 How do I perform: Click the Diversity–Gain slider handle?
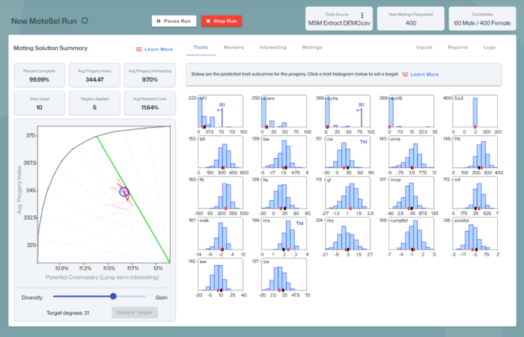coord(113,296)
